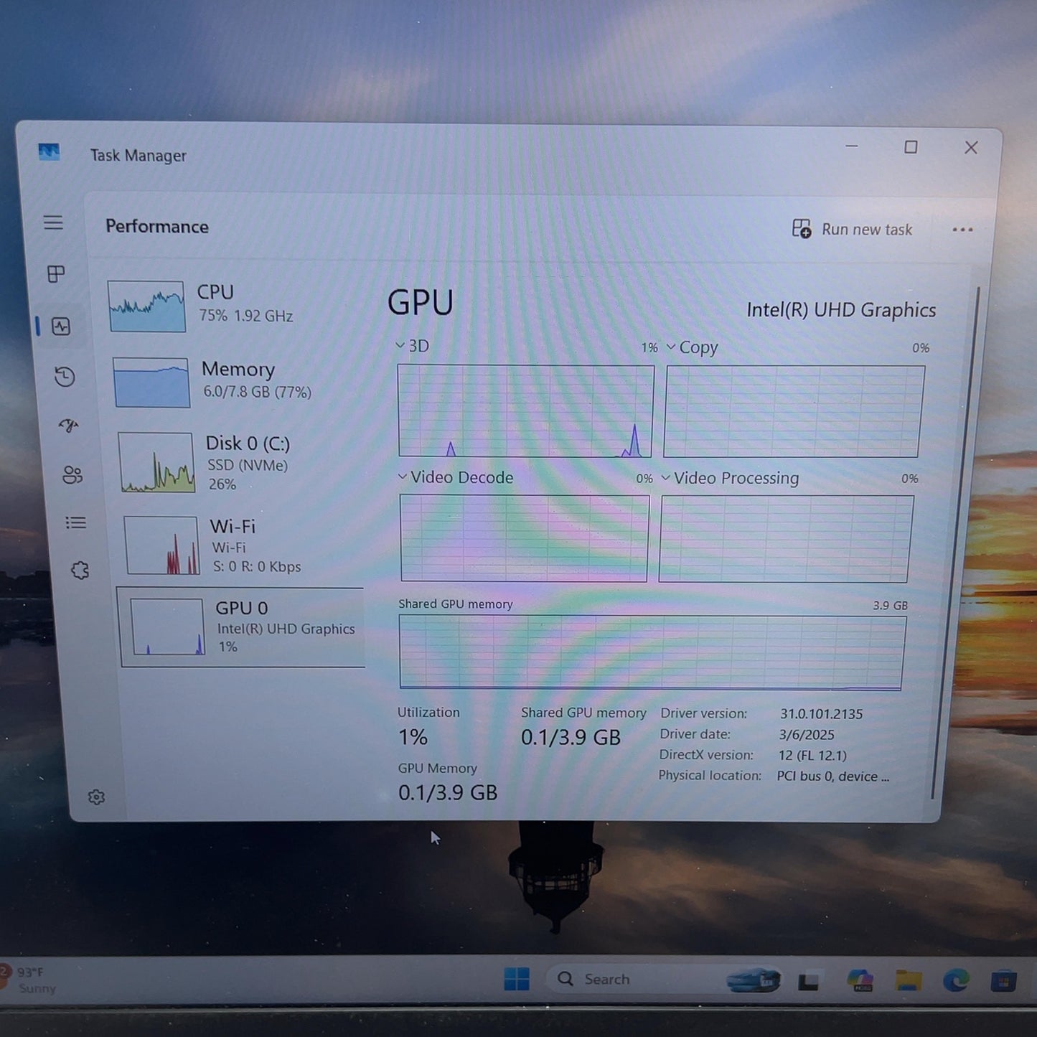Click the Memory usage thumbnail graph
1037x1037 pixels.
tap(151, 383)
